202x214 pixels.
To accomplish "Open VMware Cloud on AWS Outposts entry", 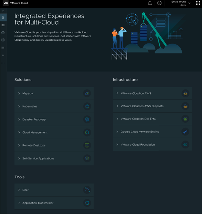I will [x=142, y=106].
